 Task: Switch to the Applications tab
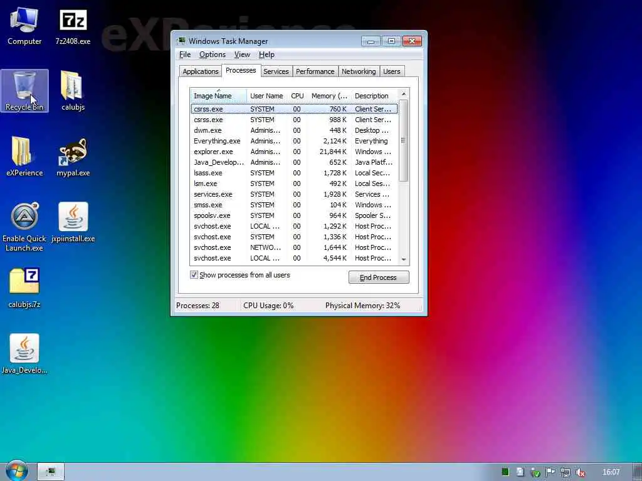click(200, 71)
